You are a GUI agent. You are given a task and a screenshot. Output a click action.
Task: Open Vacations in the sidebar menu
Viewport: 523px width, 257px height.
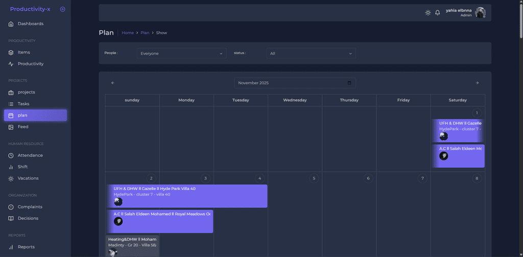point(28,178)
